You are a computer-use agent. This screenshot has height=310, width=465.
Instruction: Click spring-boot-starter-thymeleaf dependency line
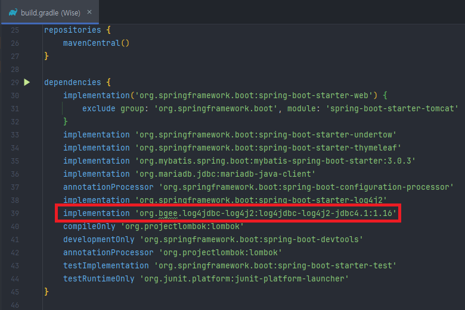tap(232, 148)
